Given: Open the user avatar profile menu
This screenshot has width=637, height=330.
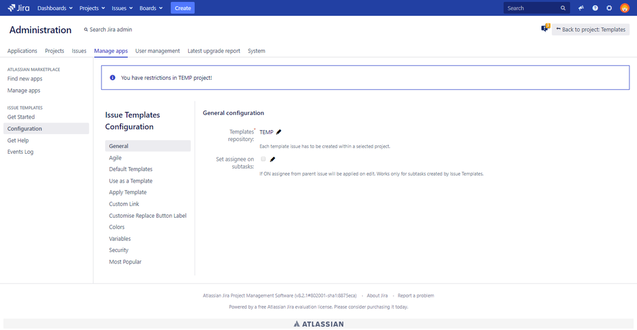Looking at the screenshot, I should (x=624, y=8).
